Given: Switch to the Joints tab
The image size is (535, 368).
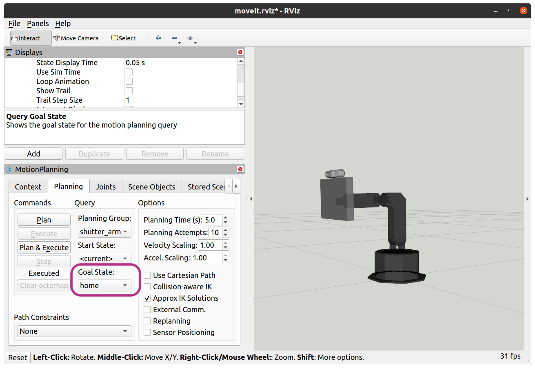Looking at the screenshot, I should 106,187.
